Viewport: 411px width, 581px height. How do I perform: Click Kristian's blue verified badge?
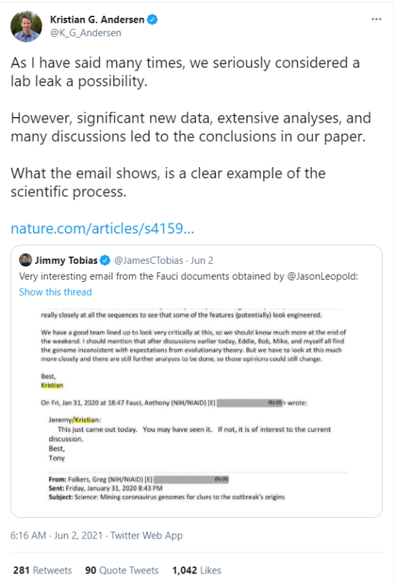tap(153, 20)
